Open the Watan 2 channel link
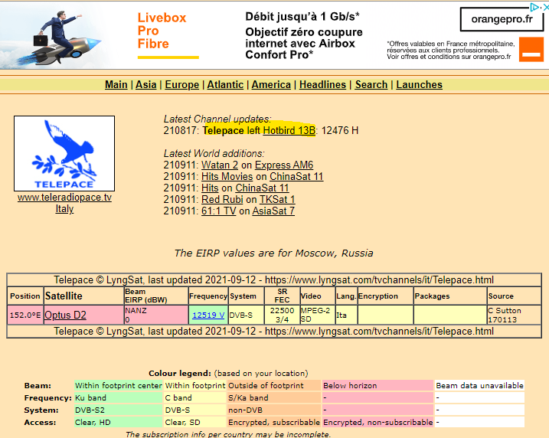This screenshot has height=438, width=549. click(x=220, y=165)
